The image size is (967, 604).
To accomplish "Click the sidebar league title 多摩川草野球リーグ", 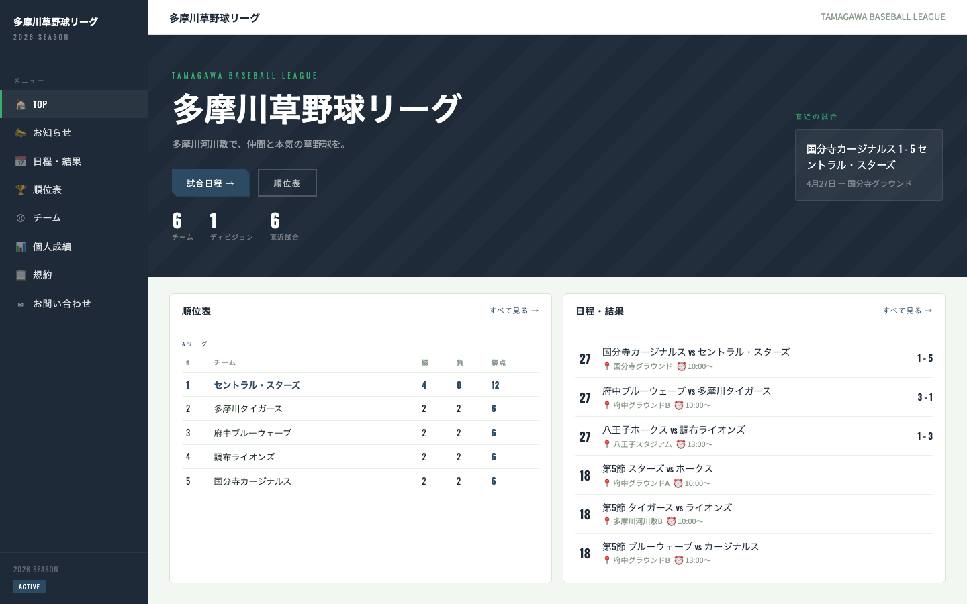I will point(56,22).
